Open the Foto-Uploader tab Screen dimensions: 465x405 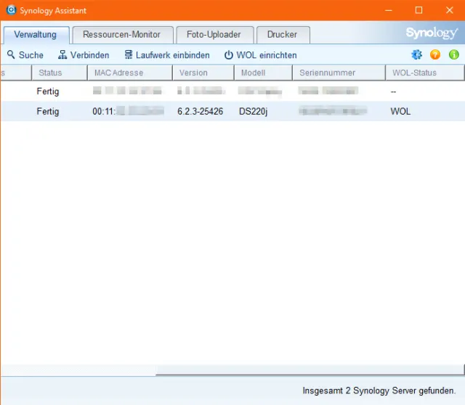click(x=215, y=35)
